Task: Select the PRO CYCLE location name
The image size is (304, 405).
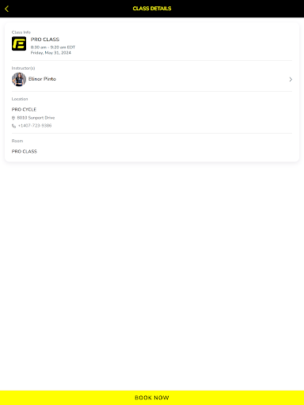Action: point(24,109)
